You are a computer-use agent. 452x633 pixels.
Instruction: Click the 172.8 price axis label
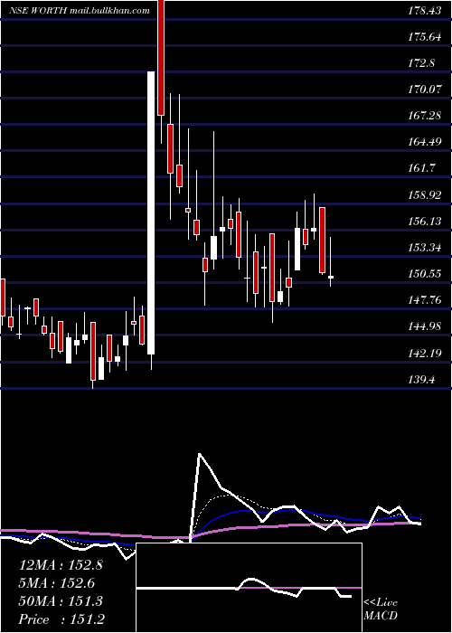point(421,63)
